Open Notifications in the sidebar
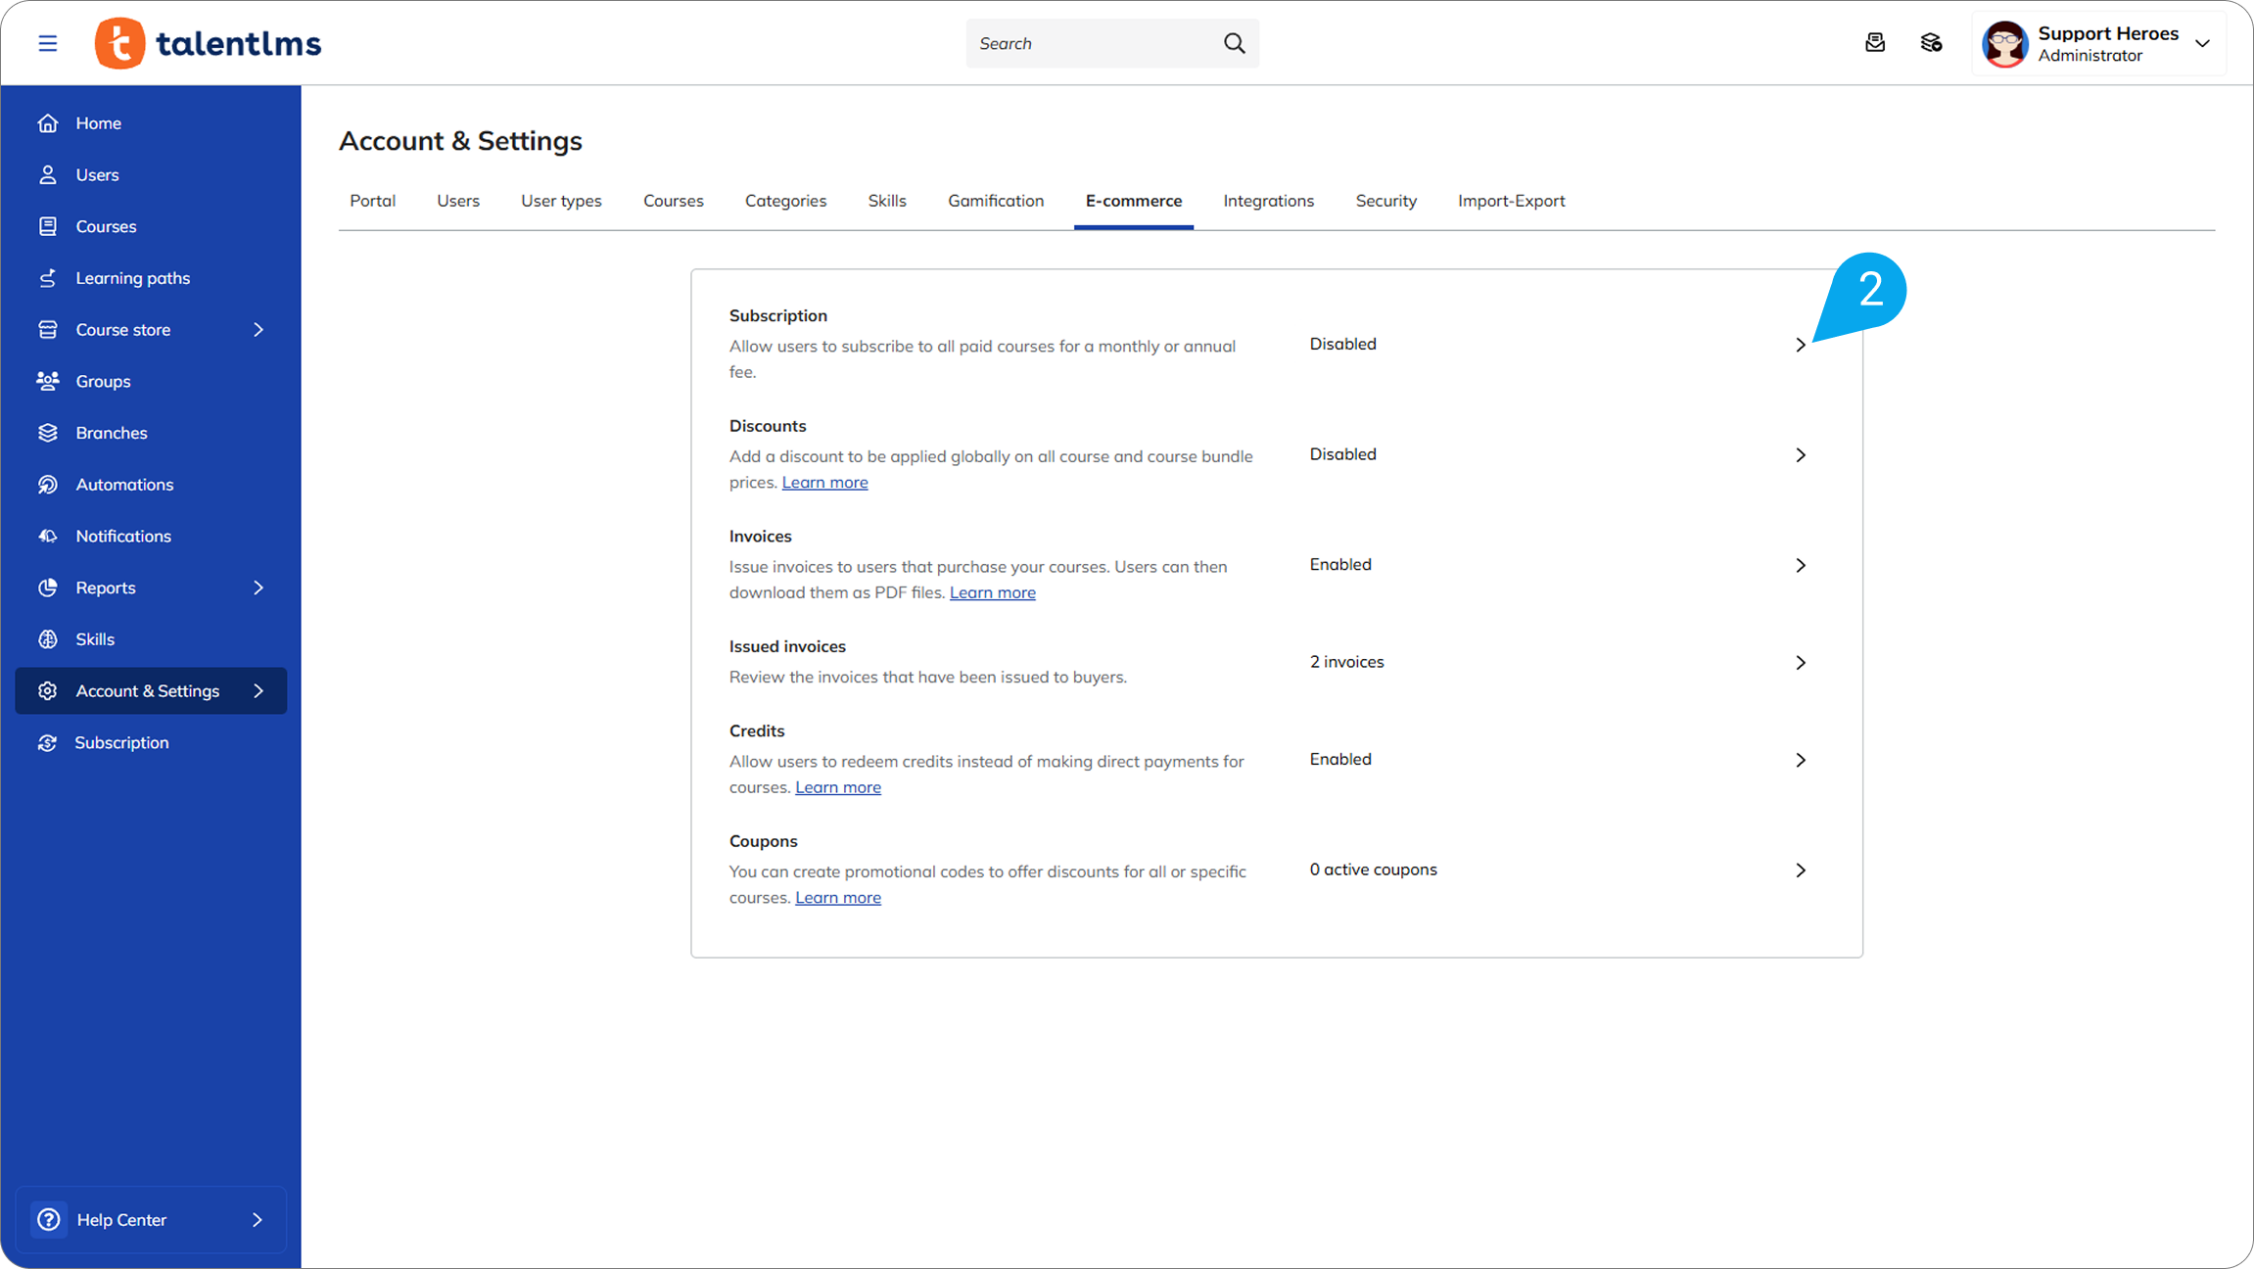 123,537
